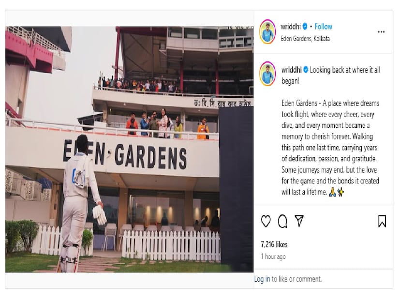View the 7,216 likes list

[274, 245]
